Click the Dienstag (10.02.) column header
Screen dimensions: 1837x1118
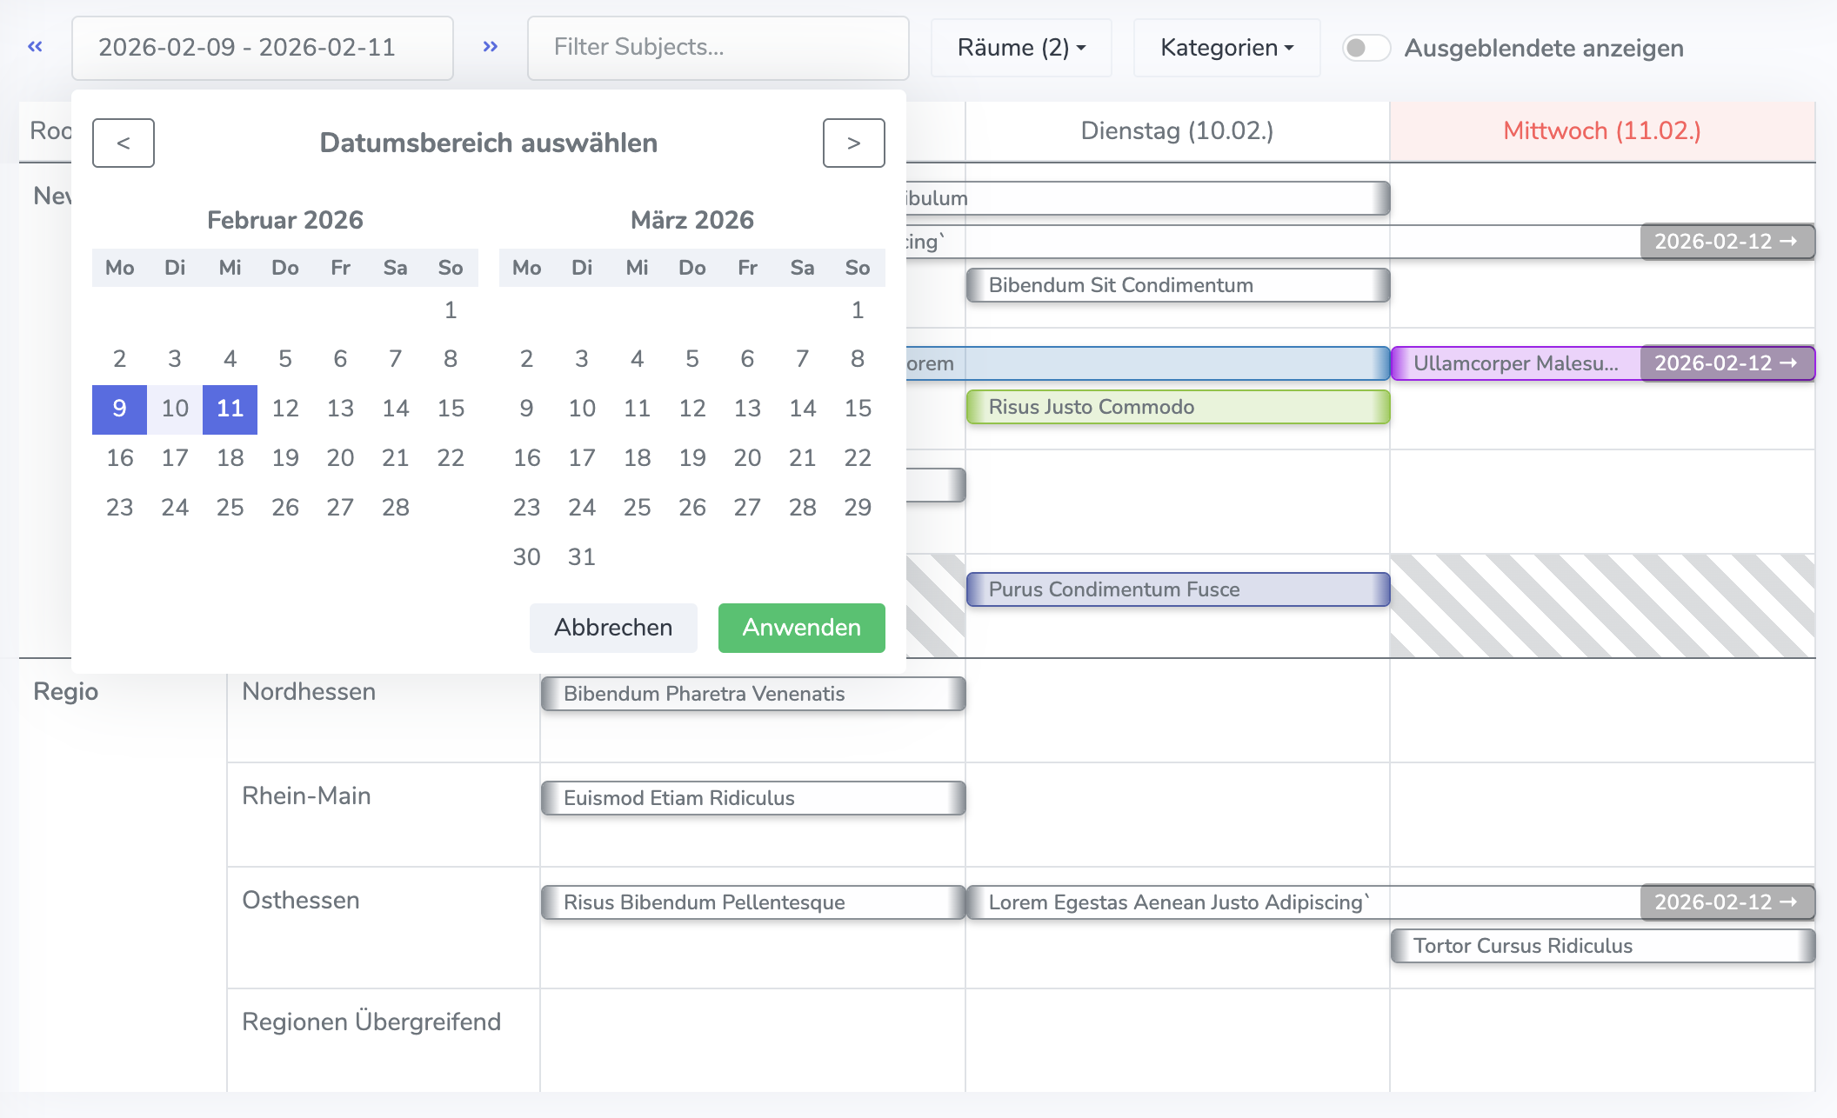1177,131
